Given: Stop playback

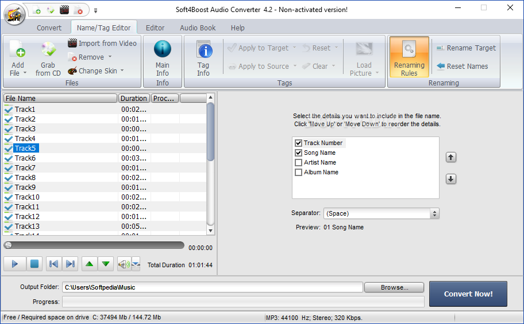Looking at the screenshot, I should pos(34,264).
